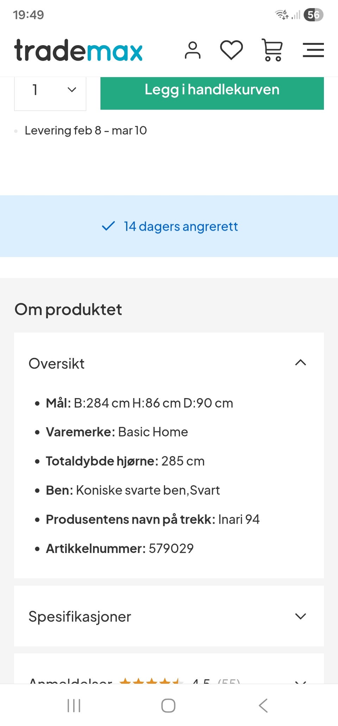Tap the trademax logo
Viewport: 338px width, 726px height.
[79, 50]
